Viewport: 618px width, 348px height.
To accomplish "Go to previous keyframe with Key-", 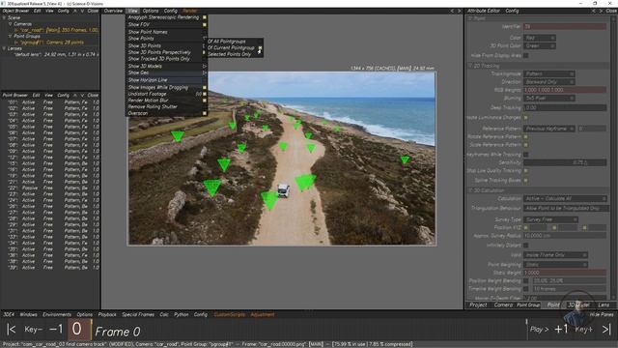I will 34,329.
